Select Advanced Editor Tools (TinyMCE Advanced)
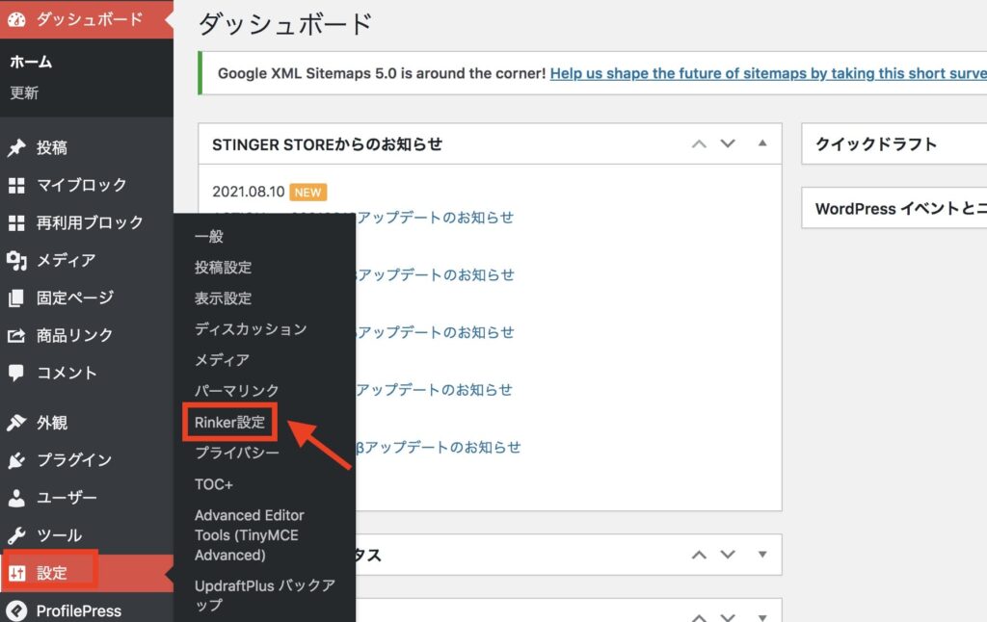Image resolution: width=987 pixels, height=622 pixels. [x=250, y=535]
